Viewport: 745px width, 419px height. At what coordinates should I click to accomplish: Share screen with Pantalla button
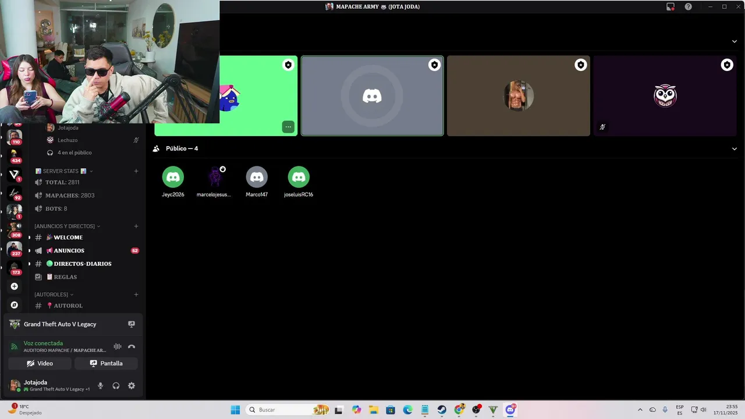pos(106,363)
